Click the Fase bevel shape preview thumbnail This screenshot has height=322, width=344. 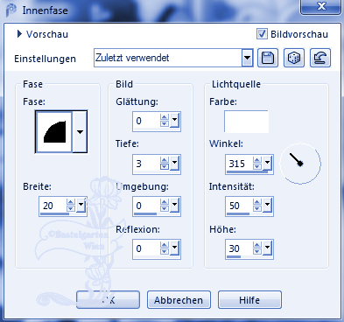(54, 132)
